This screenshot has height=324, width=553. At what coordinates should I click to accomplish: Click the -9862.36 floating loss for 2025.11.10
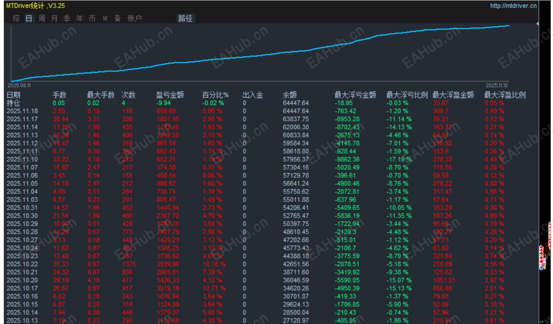coord(347,159)
